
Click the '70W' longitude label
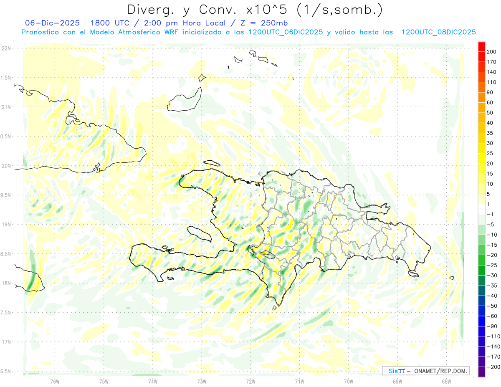(x=348, y=382)
